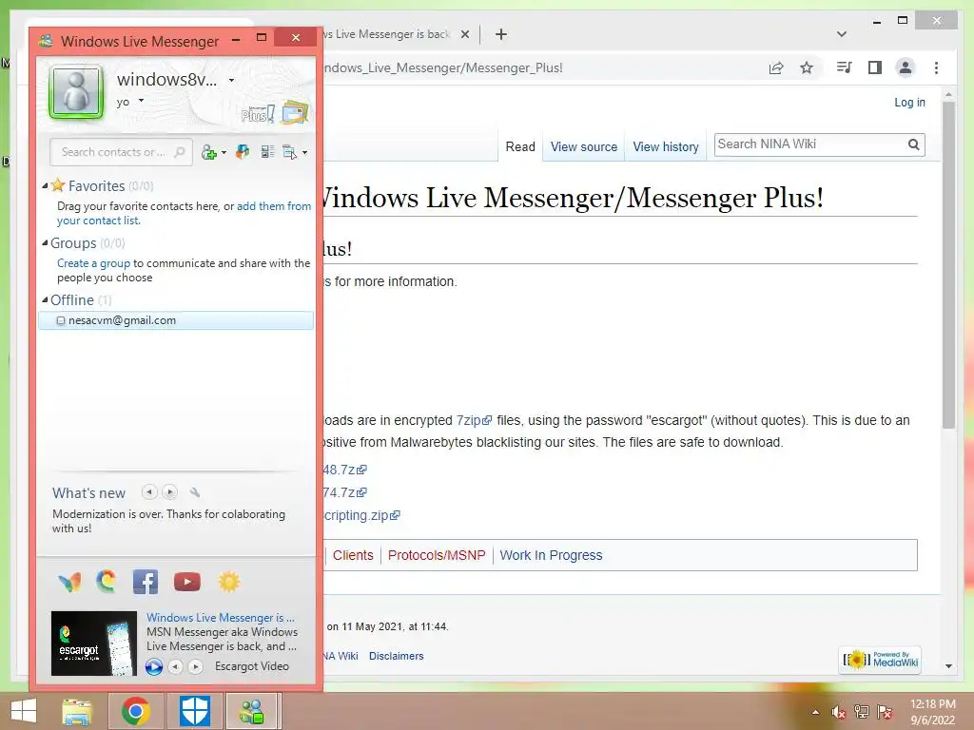974x730 pixels.
Task: Open the personal message 'yo' dropdown arrow
Action: point(141,100)
